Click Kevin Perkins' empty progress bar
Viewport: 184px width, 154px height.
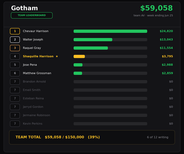pos(110,124)
